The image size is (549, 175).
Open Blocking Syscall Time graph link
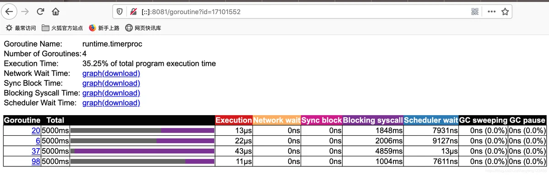(x=111, y=93)
